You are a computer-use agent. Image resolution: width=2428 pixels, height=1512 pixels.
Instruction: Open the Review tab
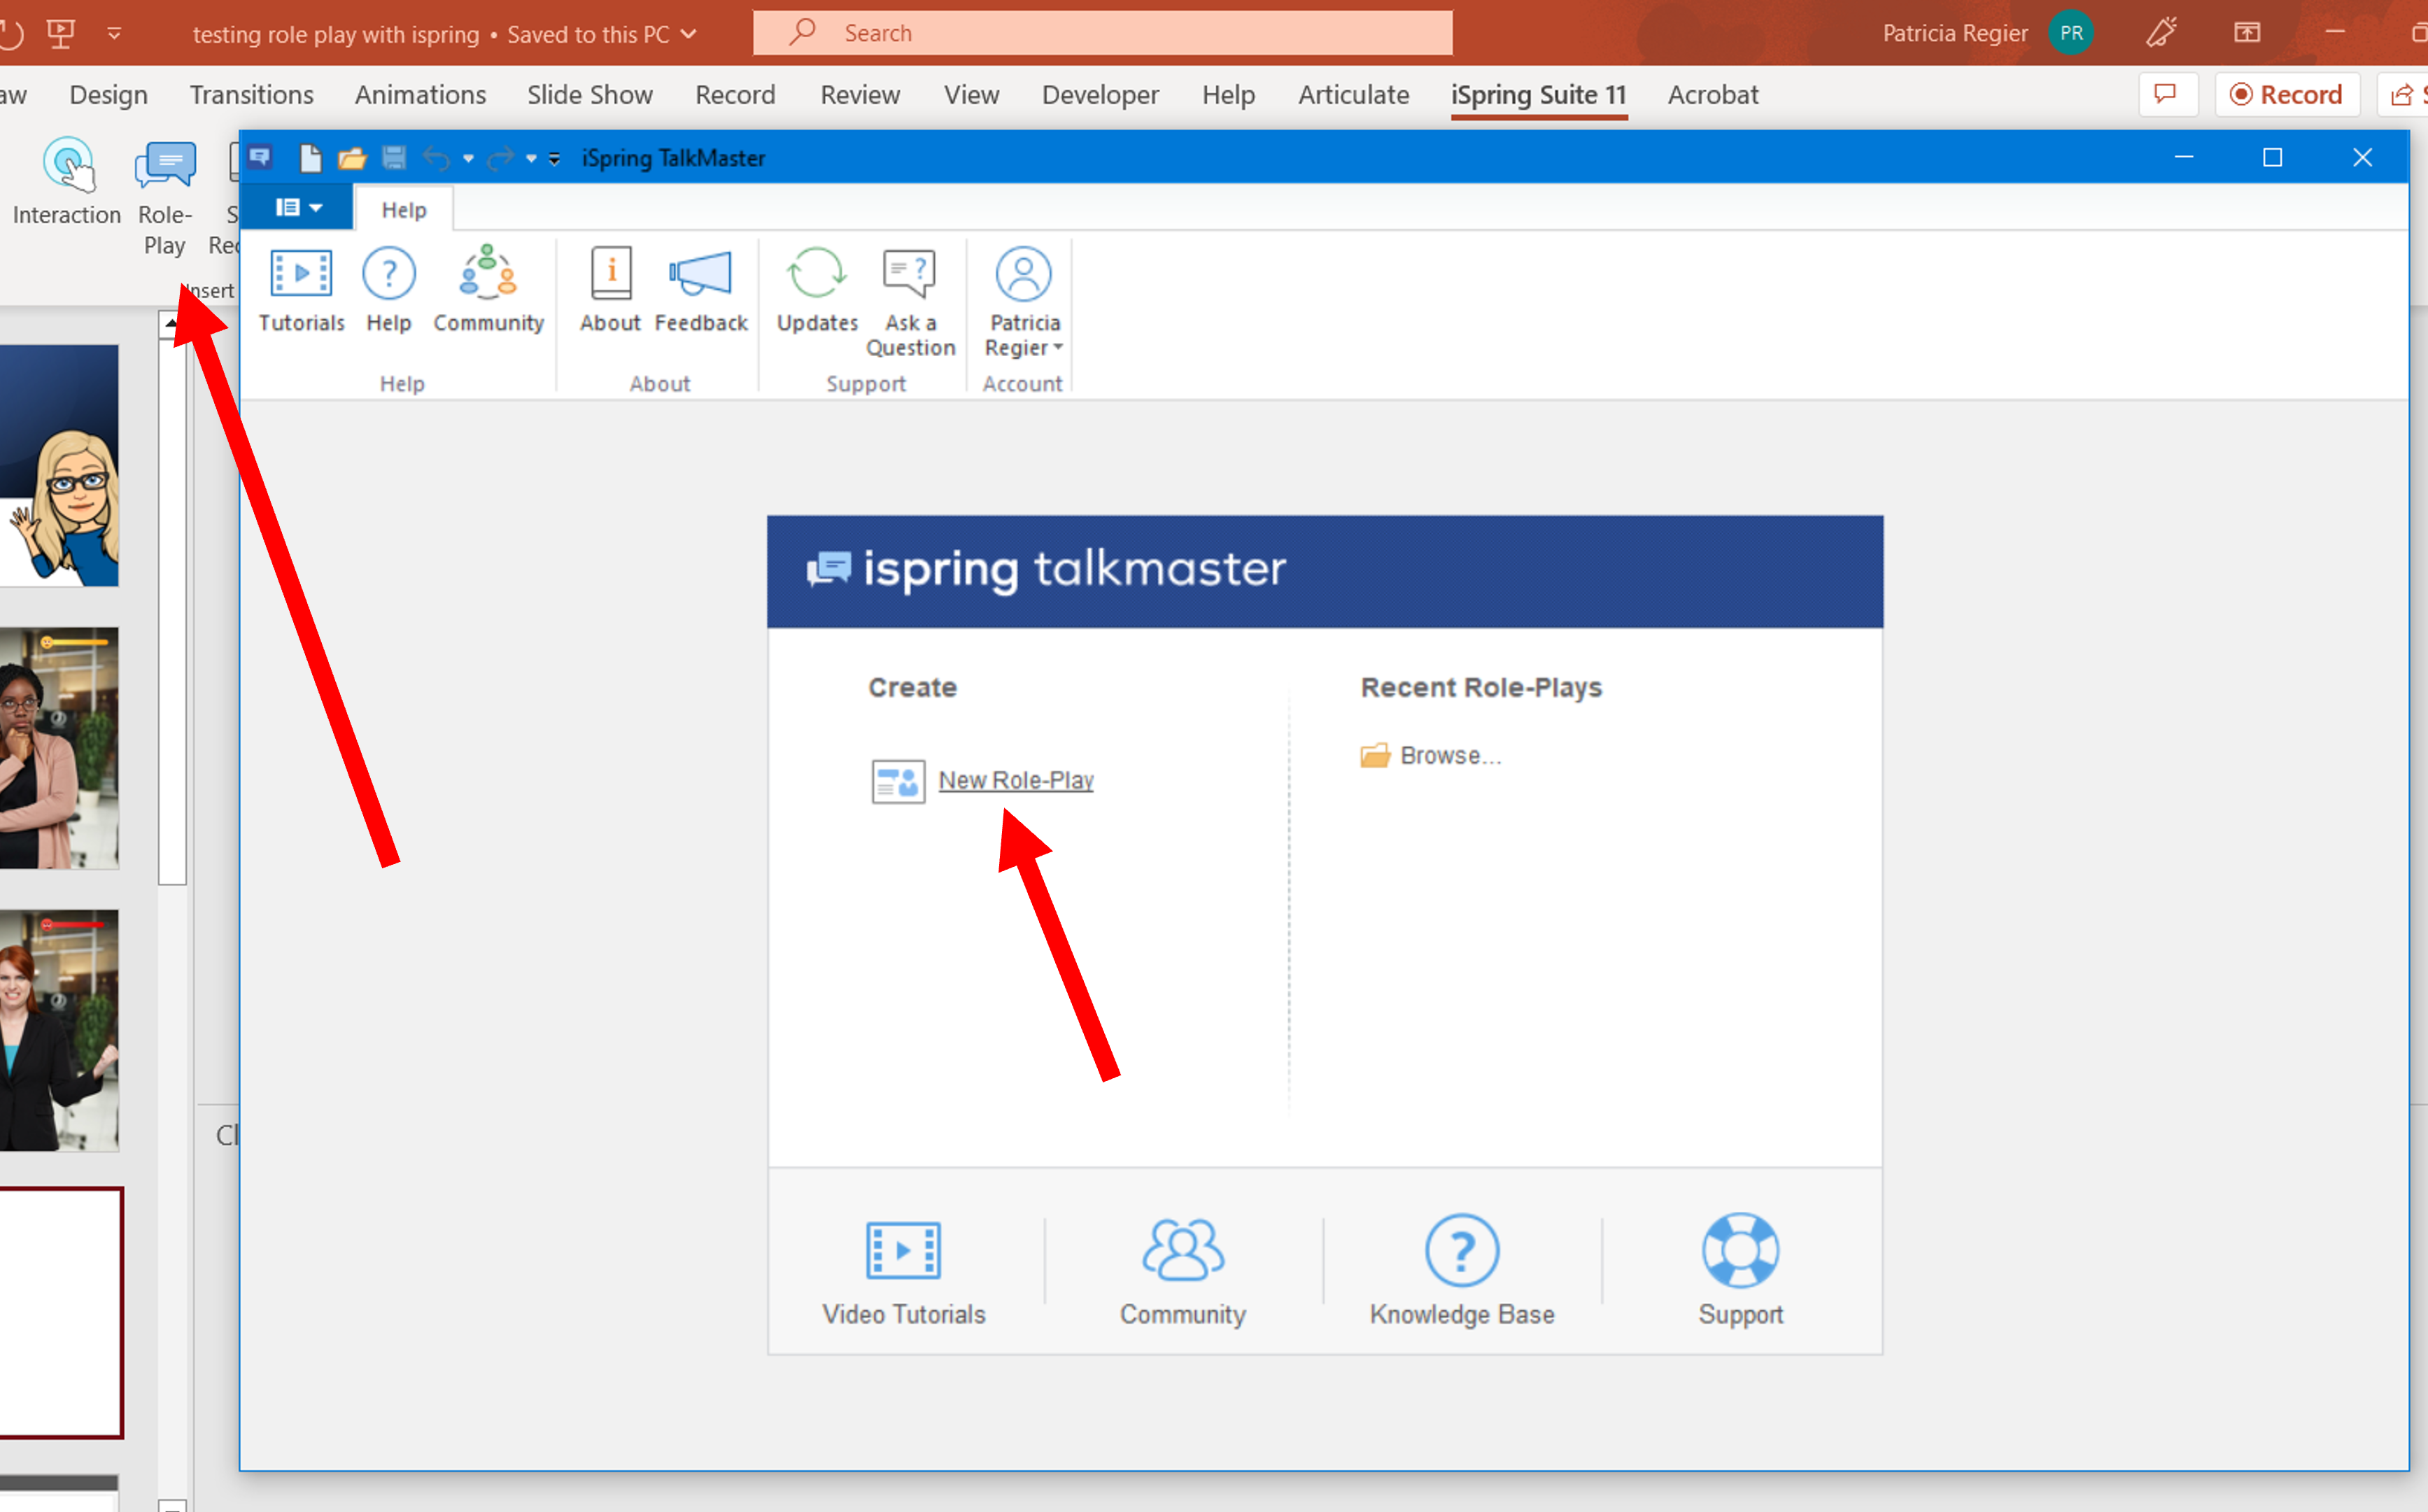point(860,95)
